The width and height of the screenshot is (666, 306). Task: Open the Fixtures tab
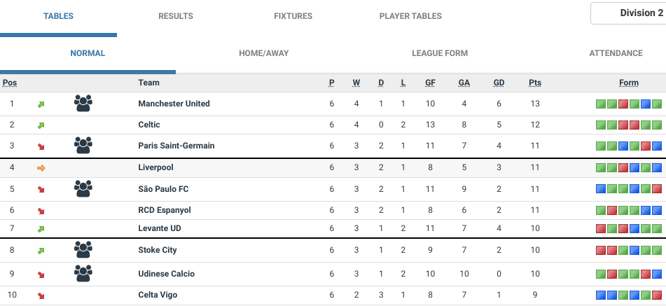pos(293,16)
